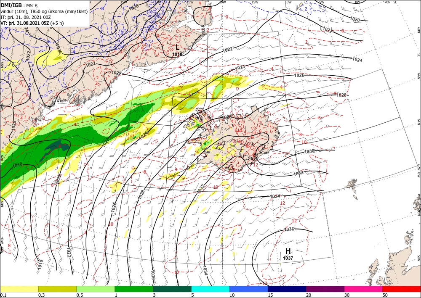Click the '15W' longitude label at top
421x298 pixels.
(x=255, y=2)
